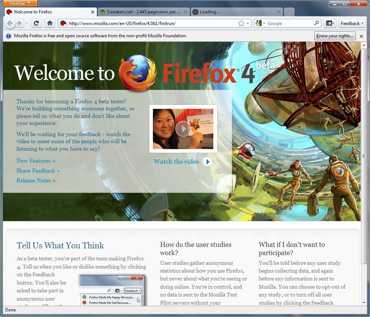Click the Watch the video link

[176, 162]
